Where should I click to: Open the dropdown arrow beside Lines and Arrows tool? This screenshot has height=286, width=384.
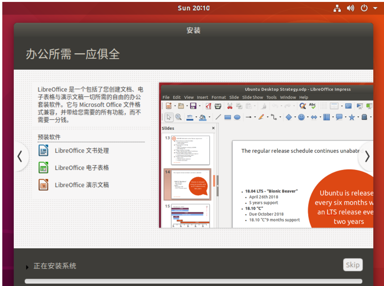pyautogui.click(x=255, y=117)
